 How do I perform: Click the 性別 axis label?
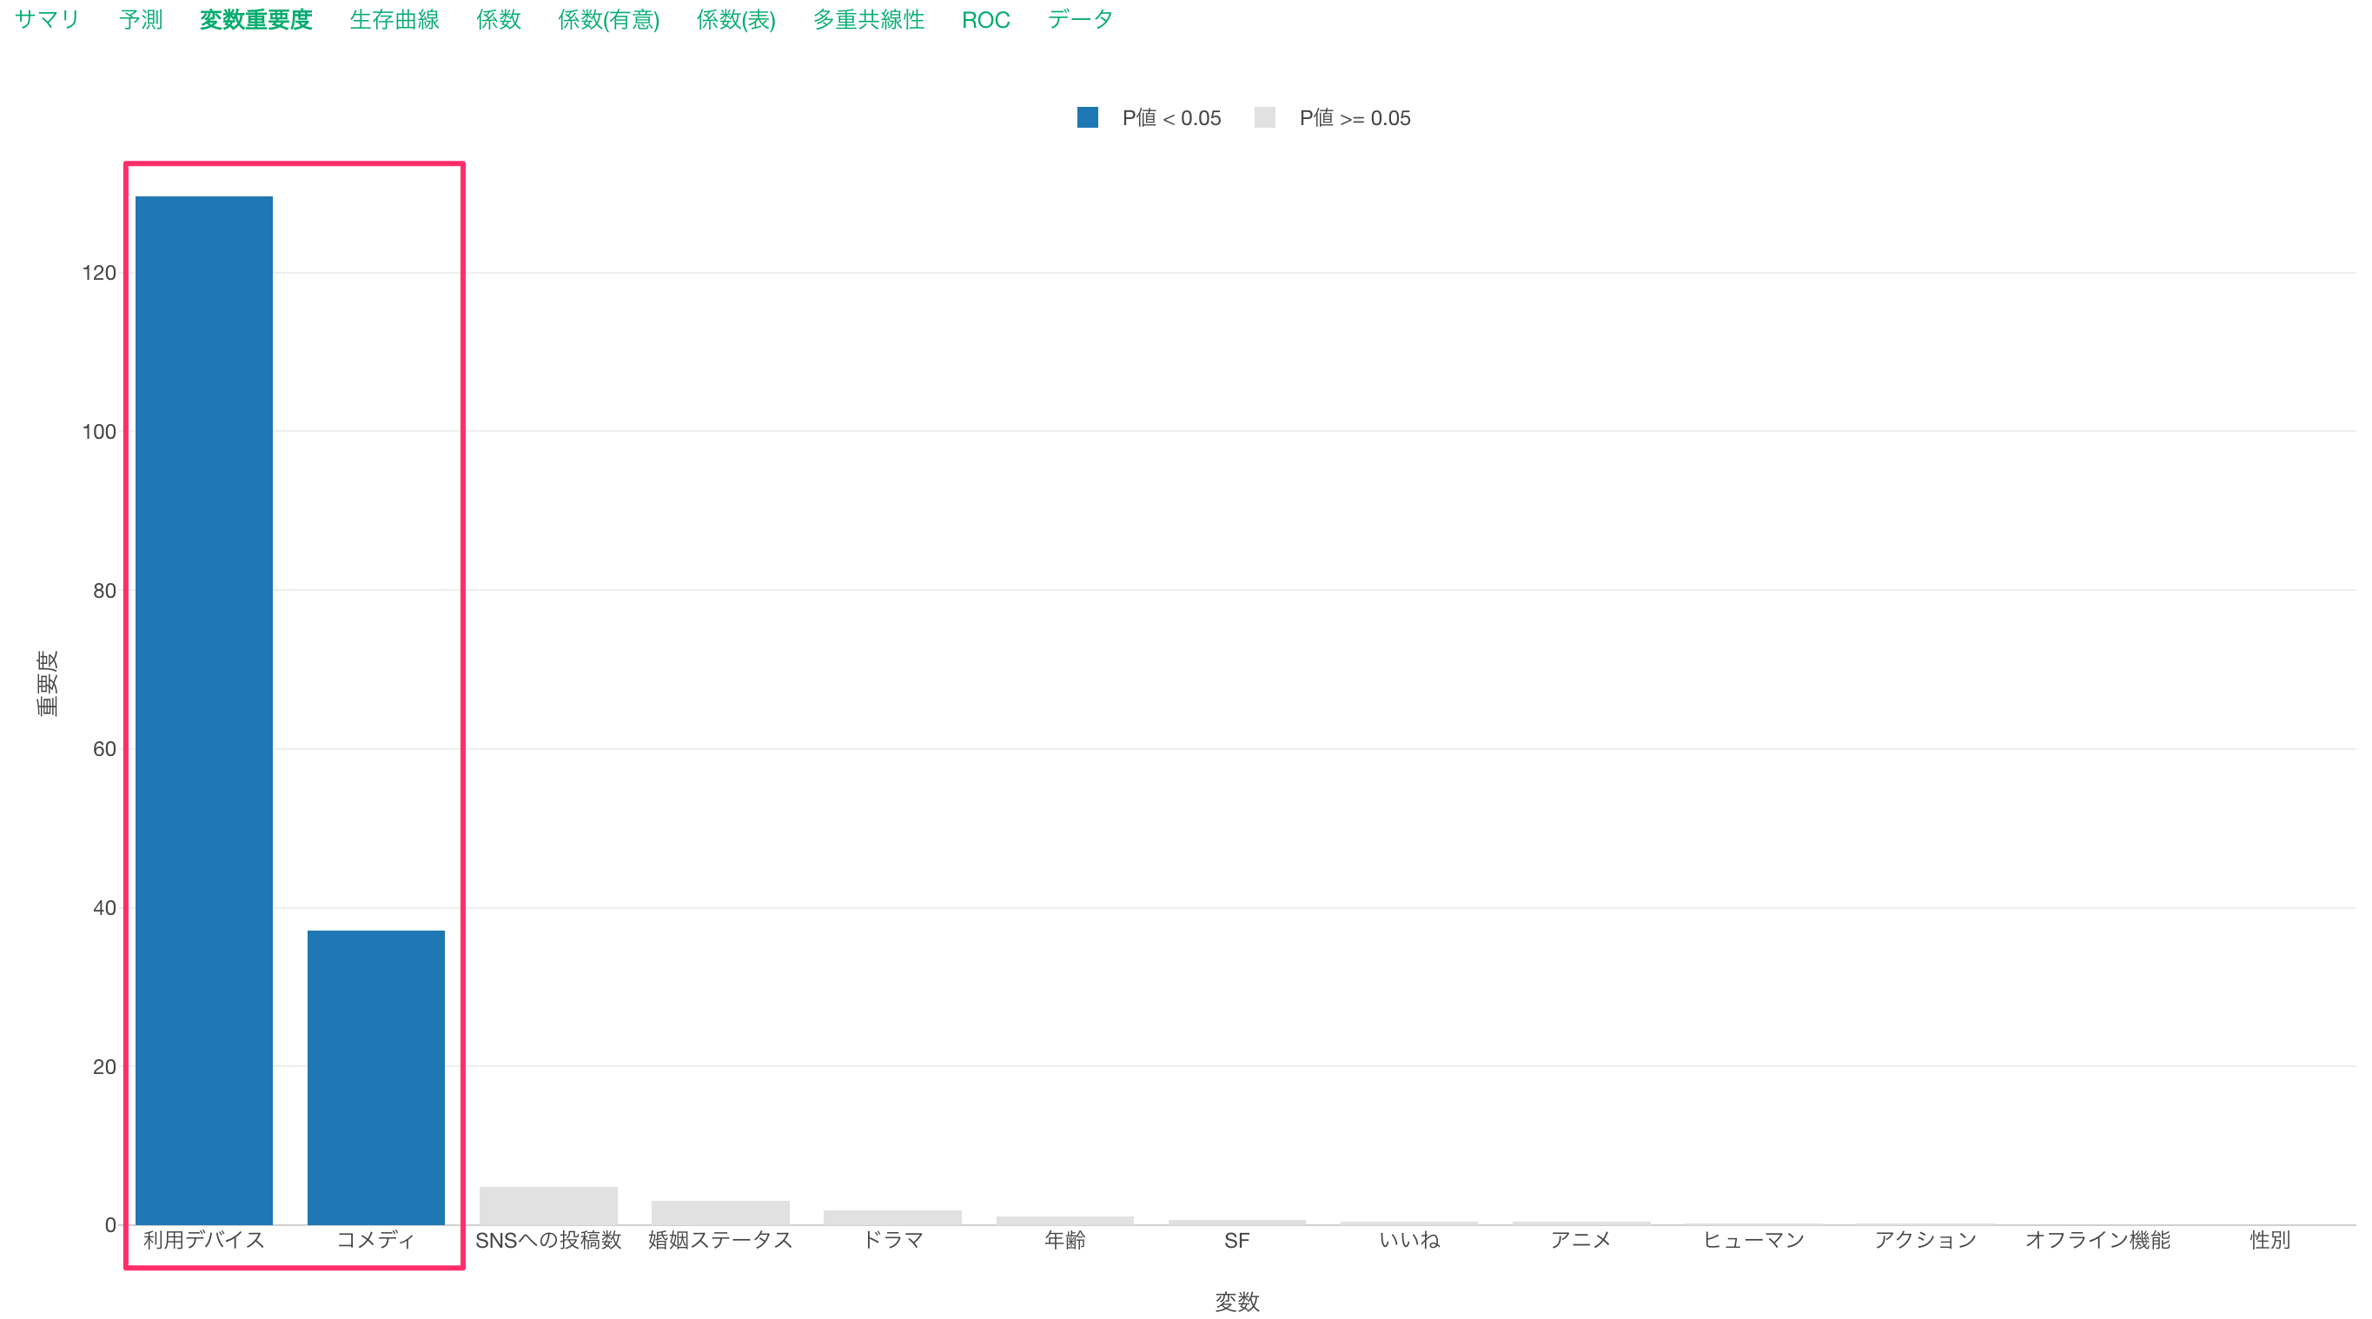[2269, 1240]
